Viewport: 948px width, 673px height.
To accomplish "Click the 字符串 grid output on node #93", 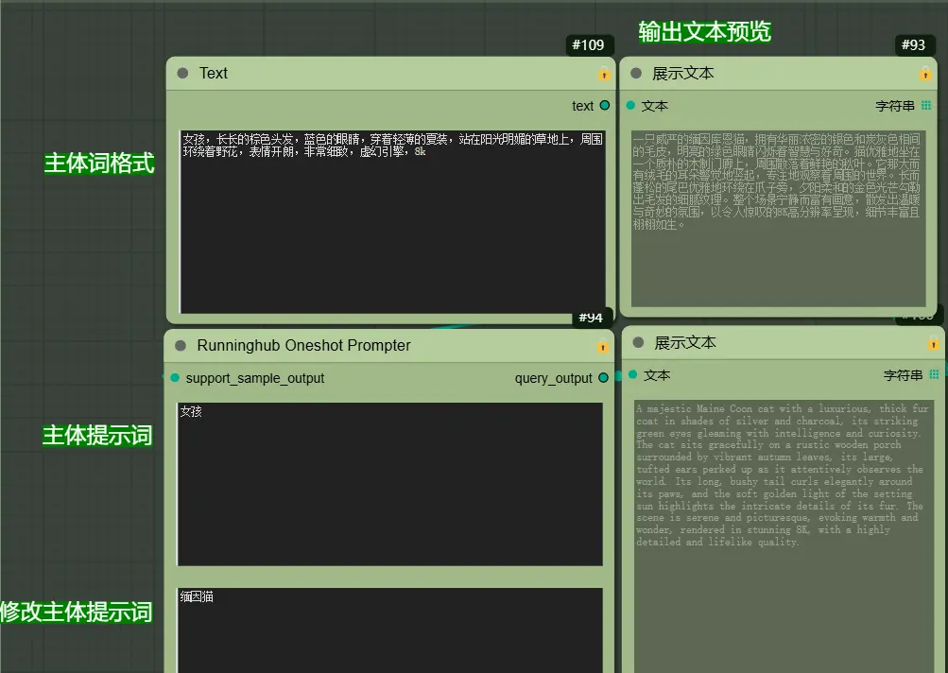I will 926,105.
